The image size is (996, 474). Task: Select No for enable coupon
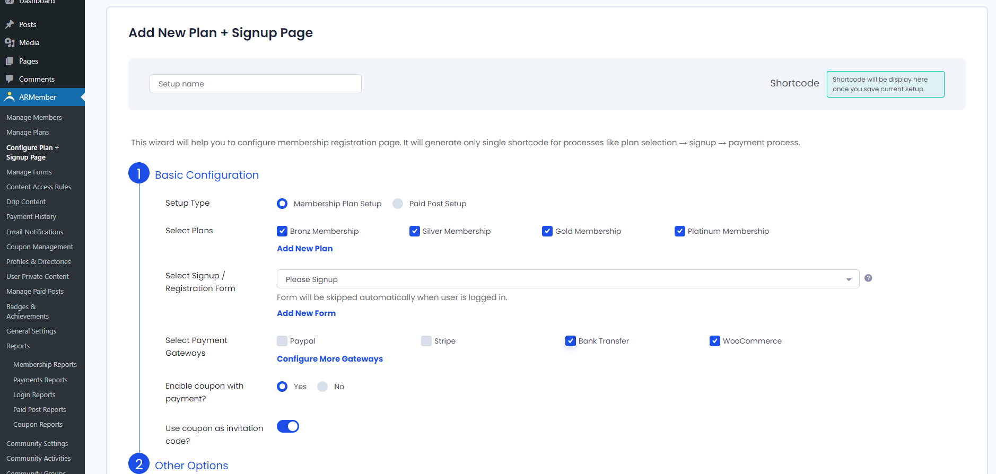[322, 387]
